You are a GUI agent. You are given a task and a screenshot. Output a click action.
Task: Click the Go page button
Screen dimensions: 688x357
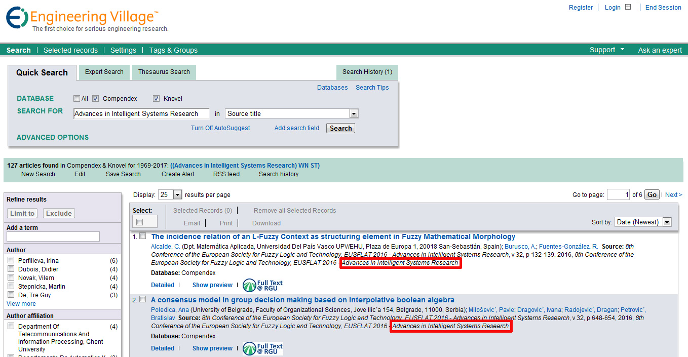pyautogui.click(x=652, y=194)
